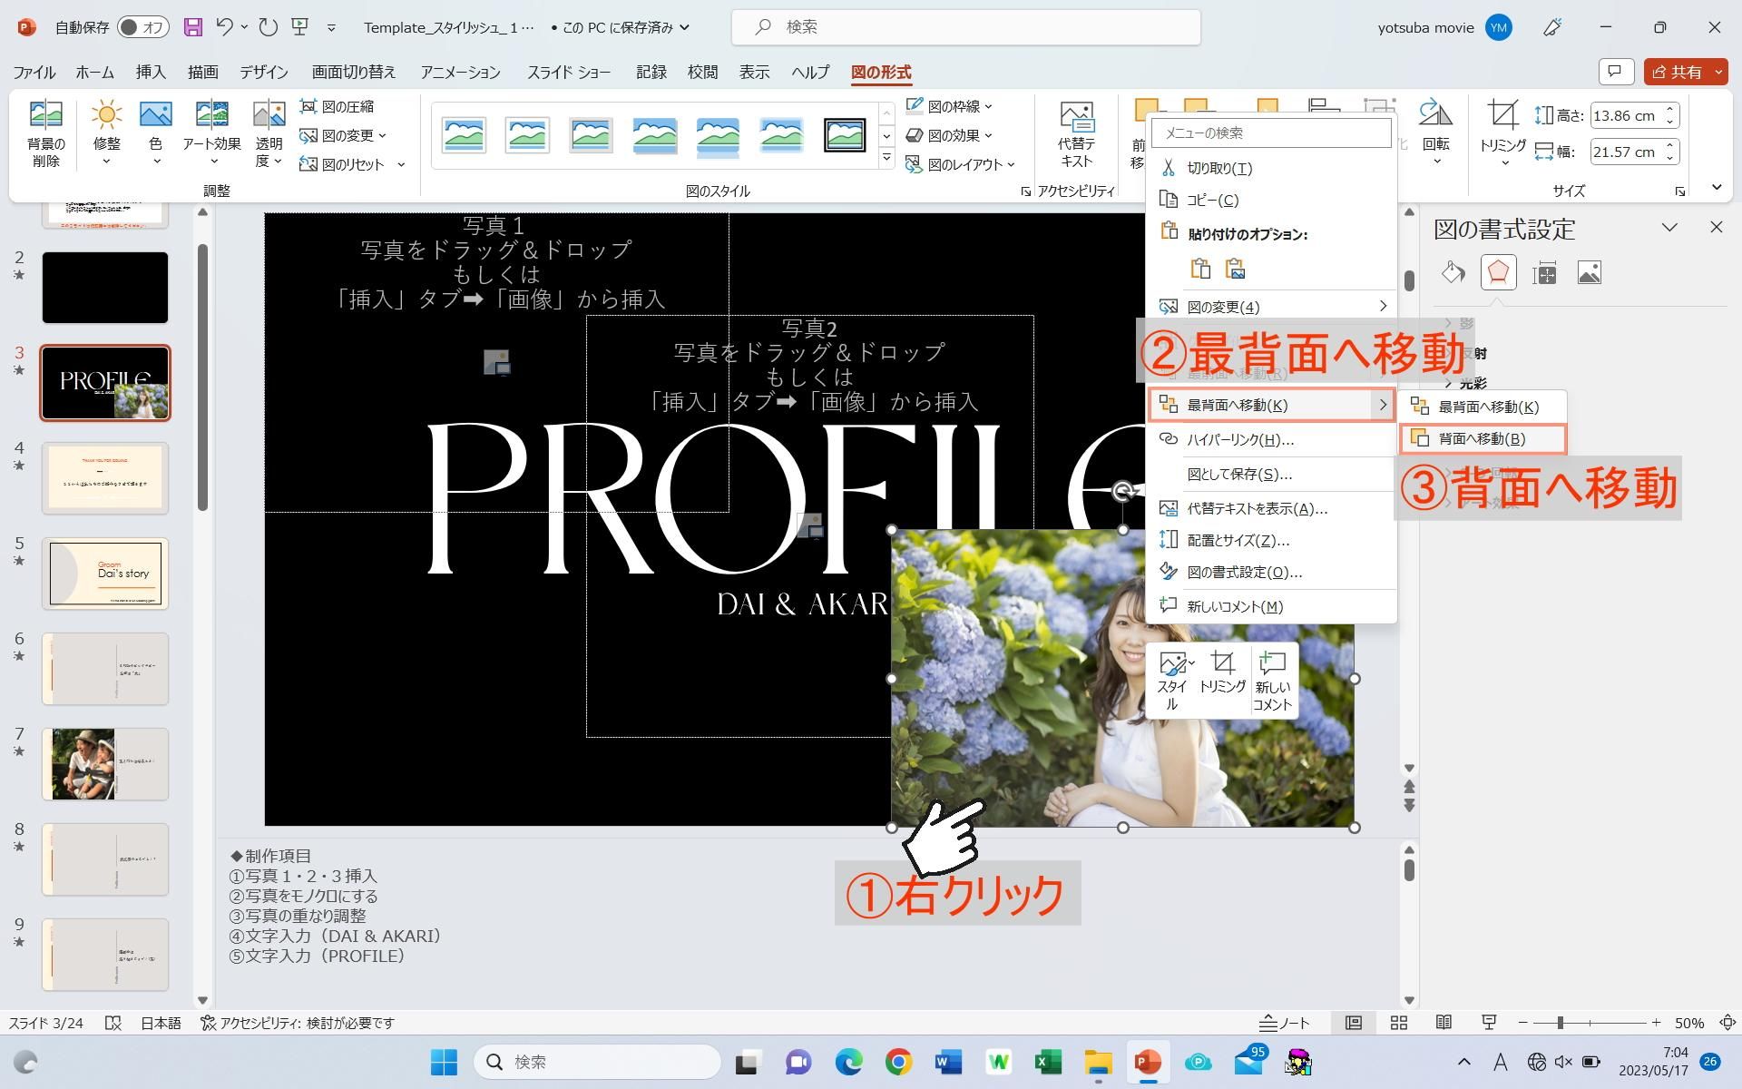
Task: Open the Color (色) picture tool
Action: click(x=156, y=133)
